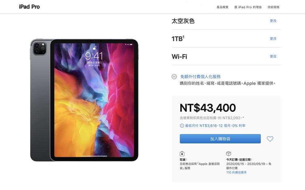Open the 技術規格 tab

[x=273, y=7]
